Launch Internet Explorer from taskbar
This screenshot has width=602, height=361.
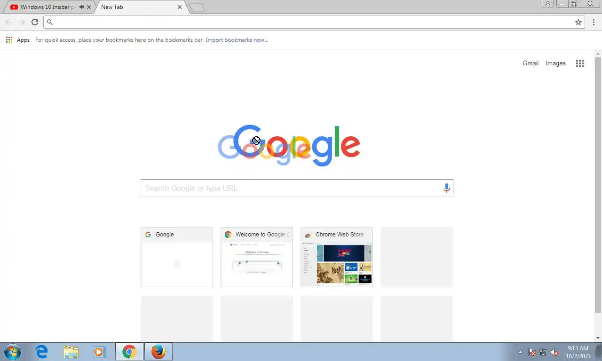point(42,352)
